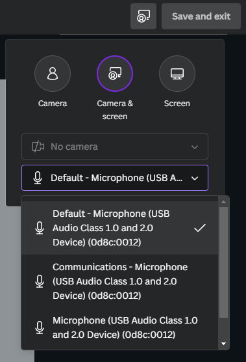Click the Screen label text

tap(177, 104)
